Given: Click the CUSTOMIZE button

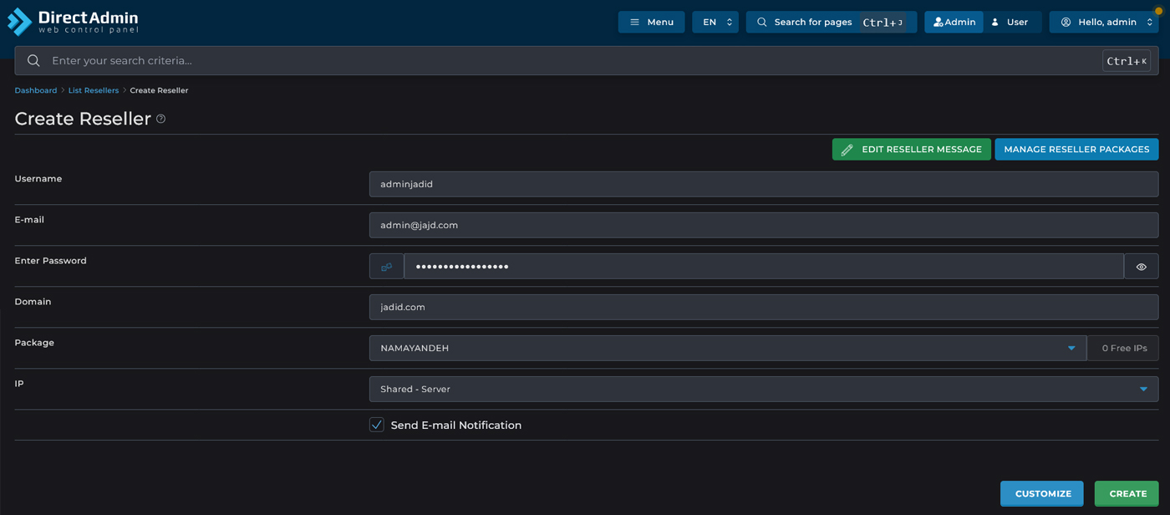Looking at the screenshot, I should (x=1041, y=494).
